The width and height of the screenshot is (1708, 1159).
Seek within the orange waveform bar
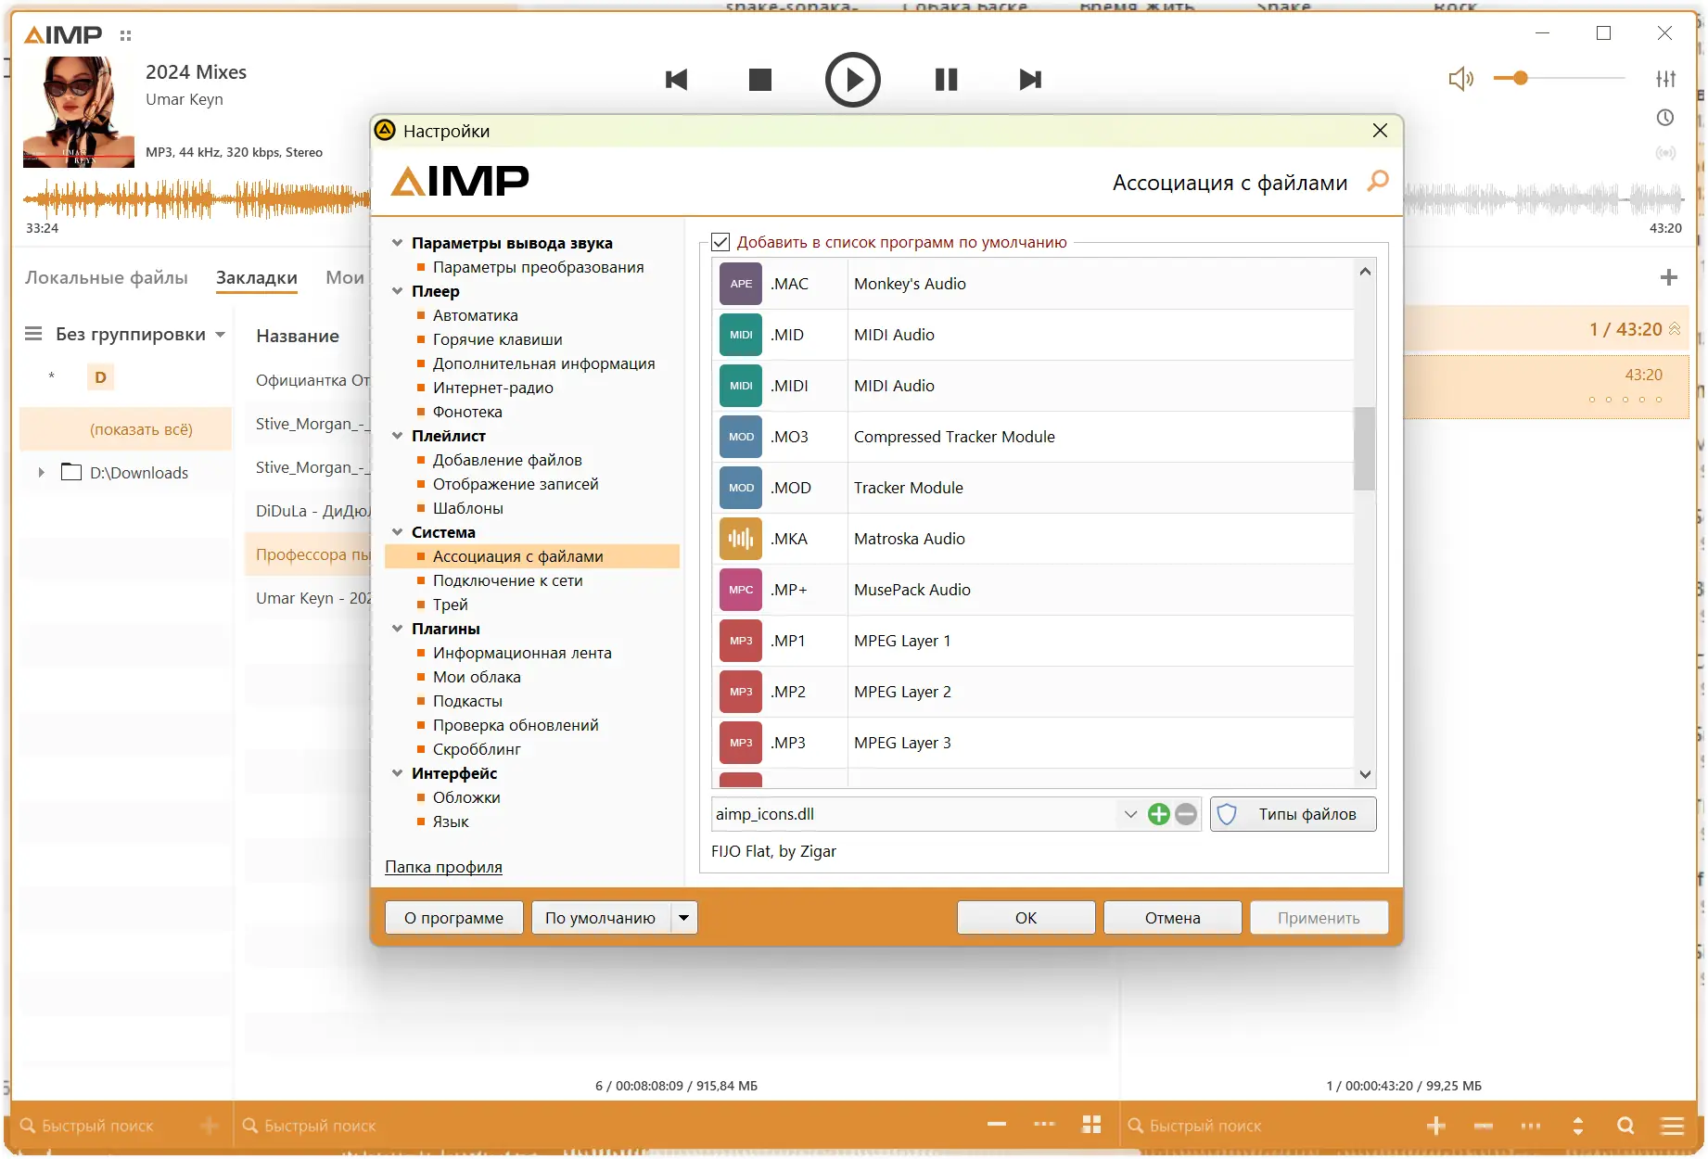197,197
